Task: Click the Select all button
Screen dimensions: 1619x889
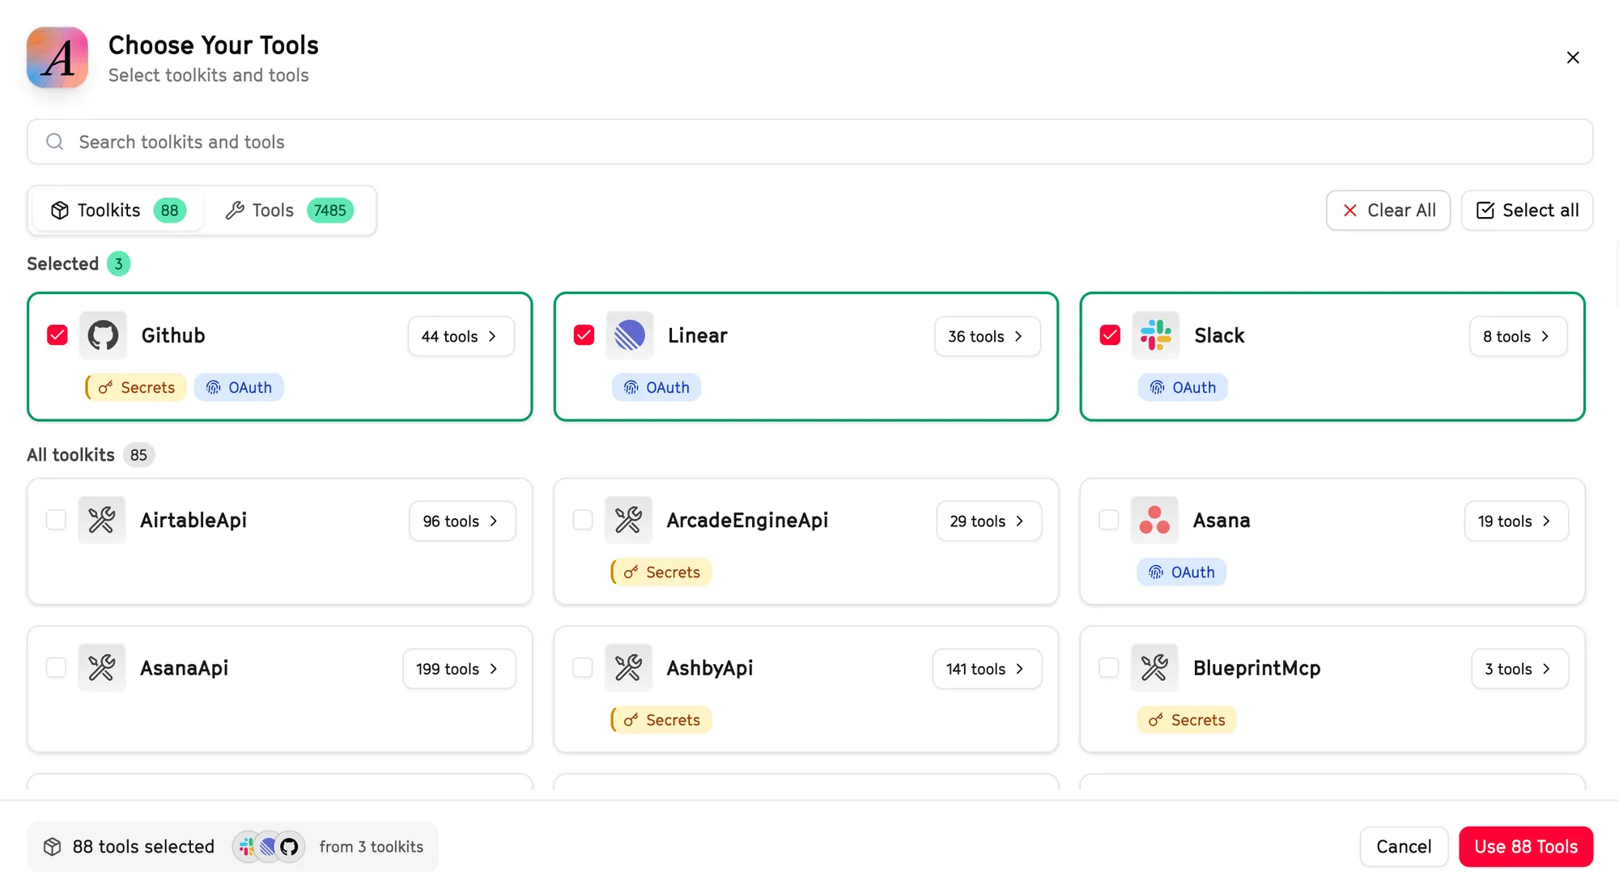Action: 1527,211
